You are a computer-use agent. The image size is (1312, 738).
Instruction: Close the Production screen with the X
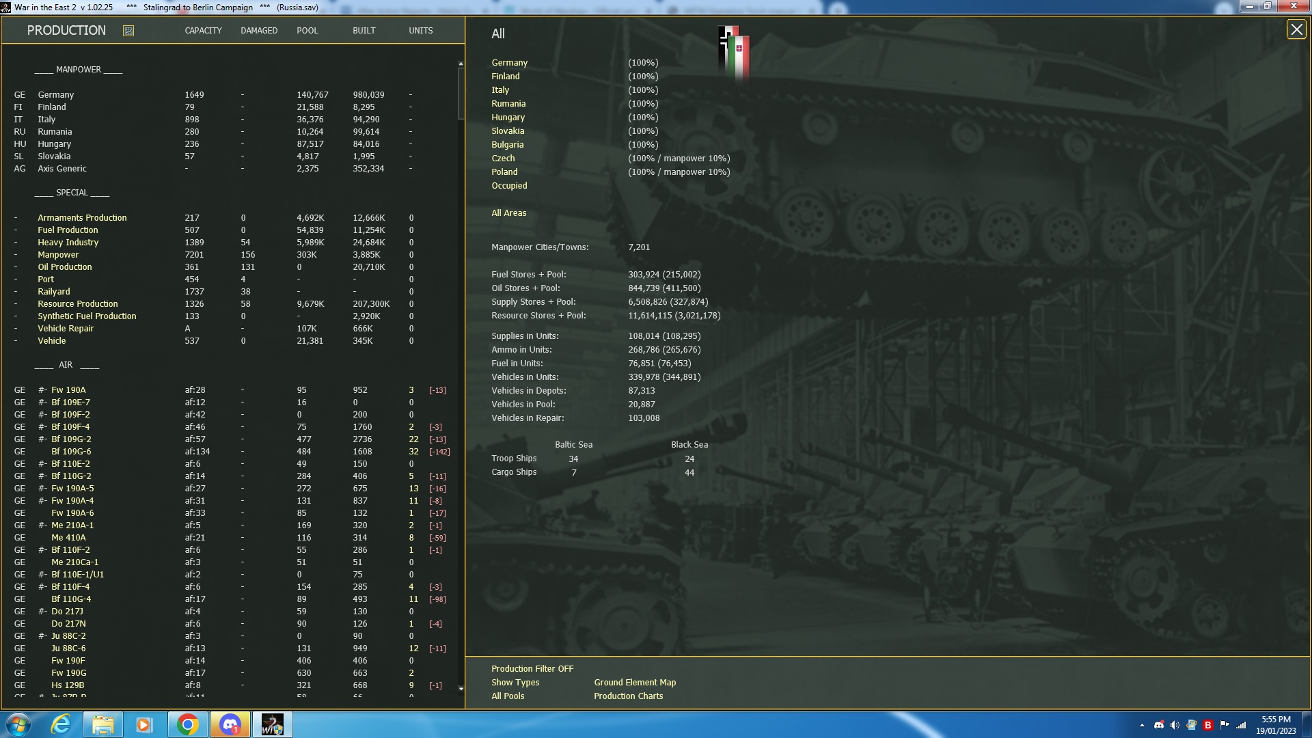tap(1296, 29)
